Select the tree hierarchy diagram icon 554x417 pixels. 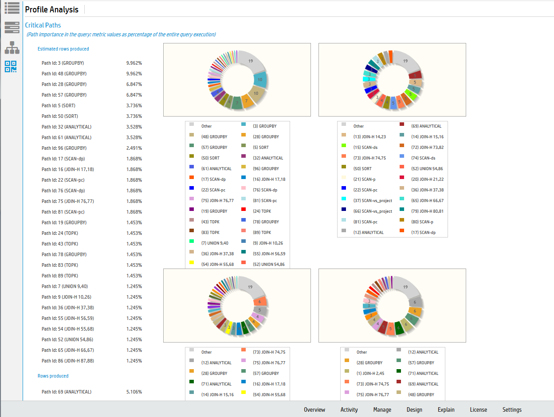click(12, 47)
